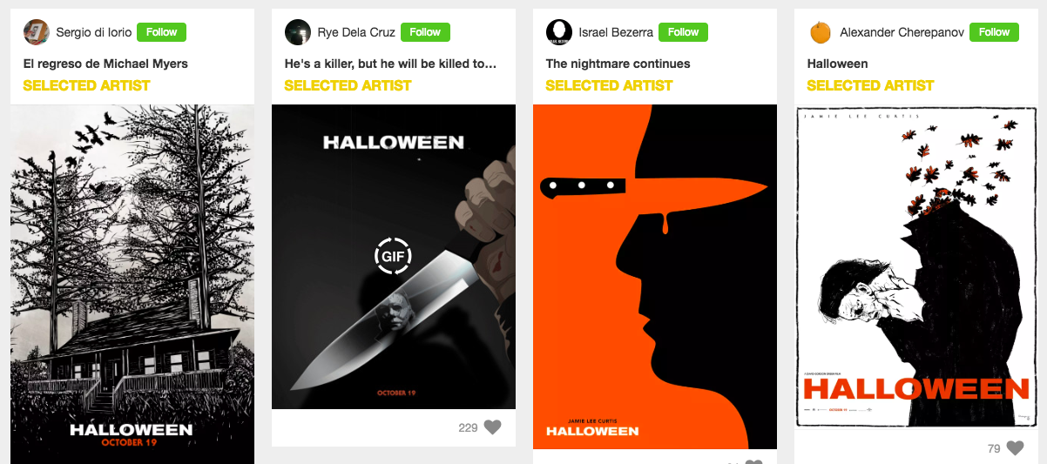Open Alexander Cherepanov's profile name link
This screenshot has height=464, width=1047.
click(x=902, y=32)
